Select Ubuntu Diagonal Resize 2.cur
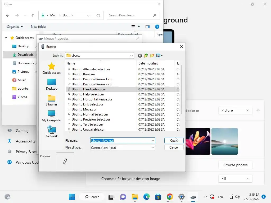 tap(92, 84)
